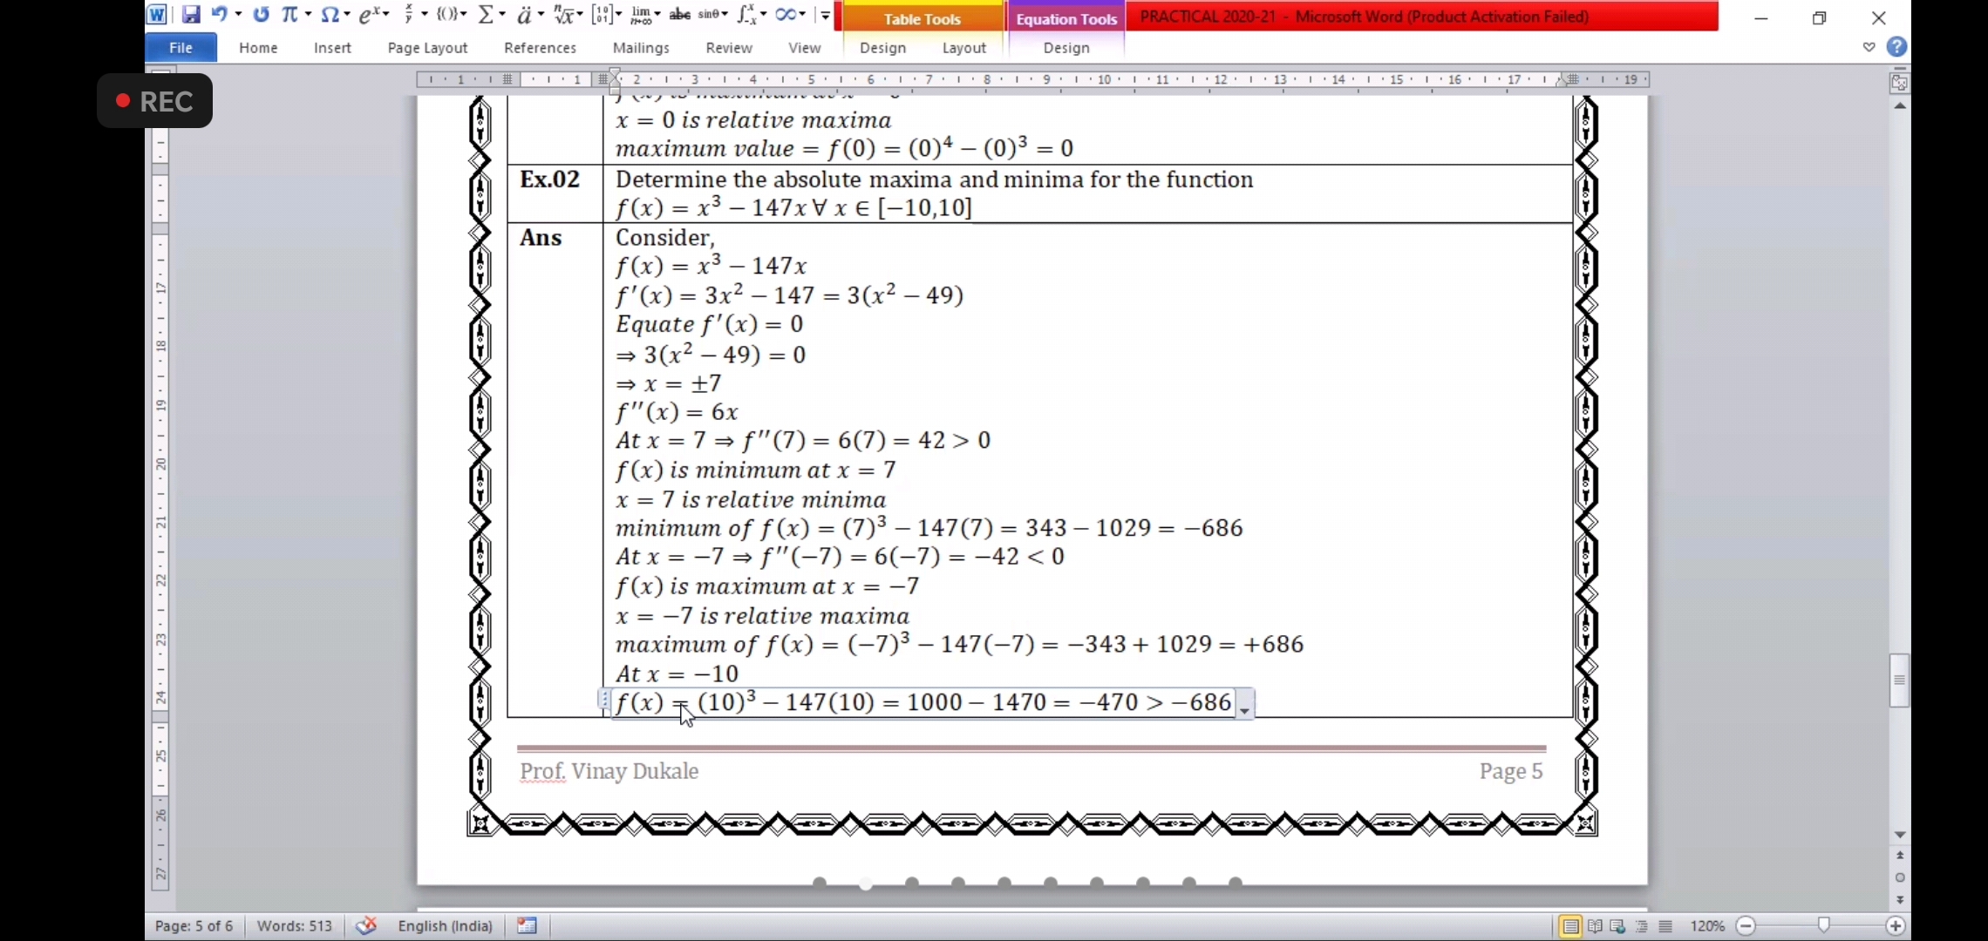Switch to Full Screen Reading view
Image resolution: width=1988 pixels, height=941 pixels.
point(1595,926)
